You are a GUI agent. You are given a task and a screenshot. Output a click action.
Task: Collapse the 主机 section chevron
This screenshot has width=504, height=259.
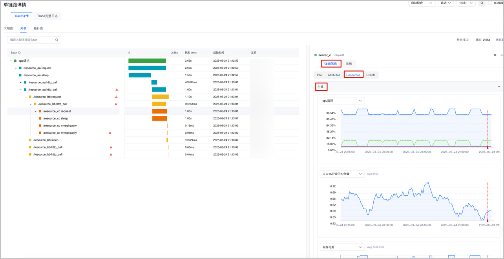tap(499, 86)
